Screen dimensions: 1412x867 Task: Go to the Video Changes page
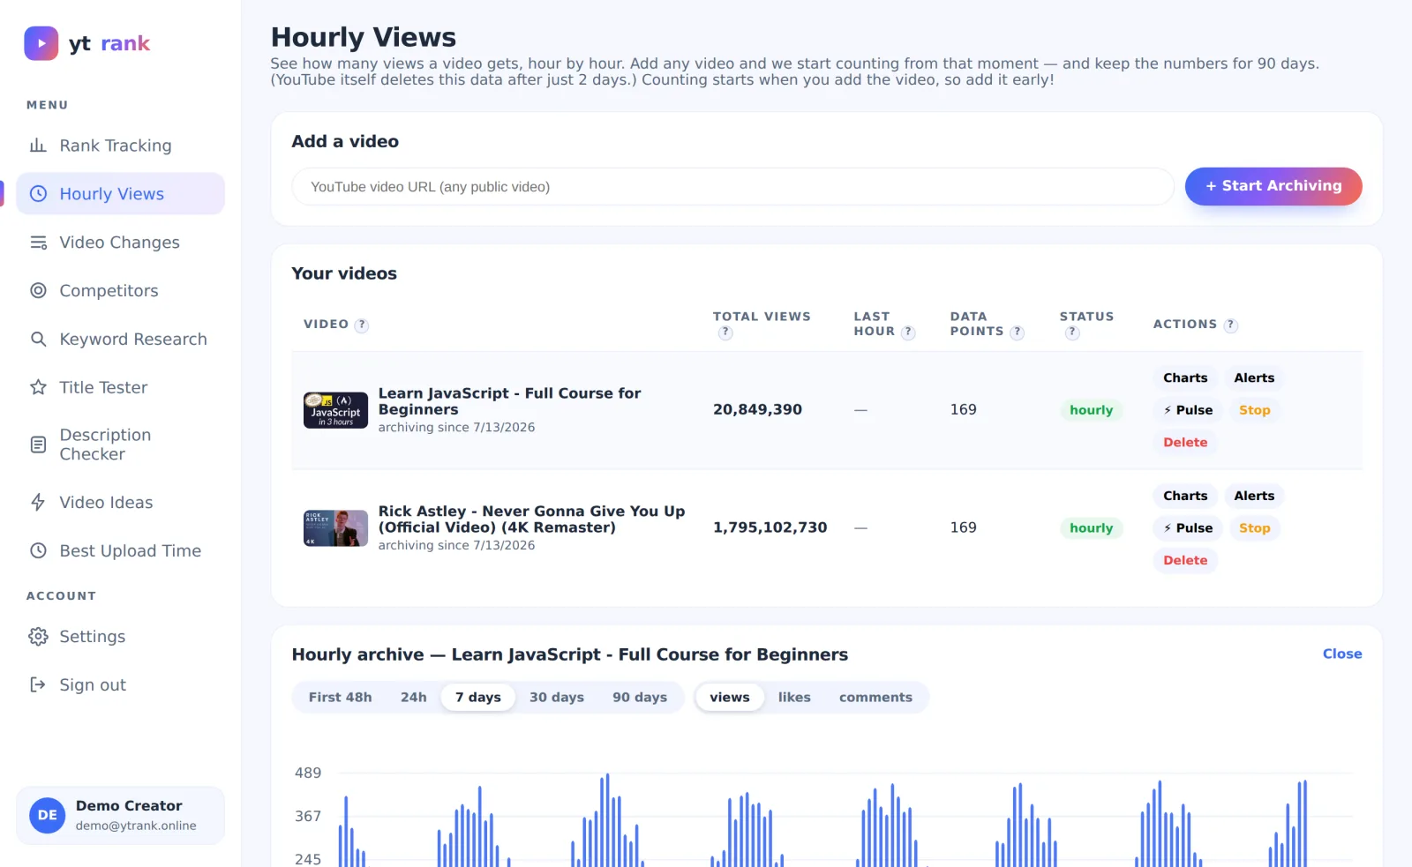point(120,243)
